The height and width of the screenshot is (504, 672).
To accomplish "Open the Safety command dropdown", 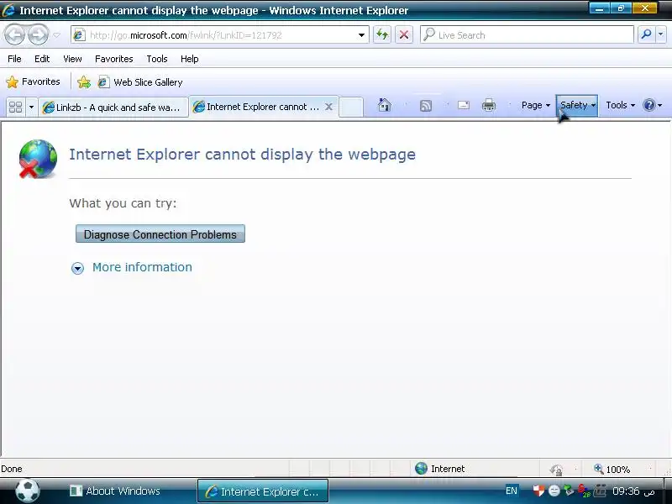I will pyautogui.click(x=577, y=105).
